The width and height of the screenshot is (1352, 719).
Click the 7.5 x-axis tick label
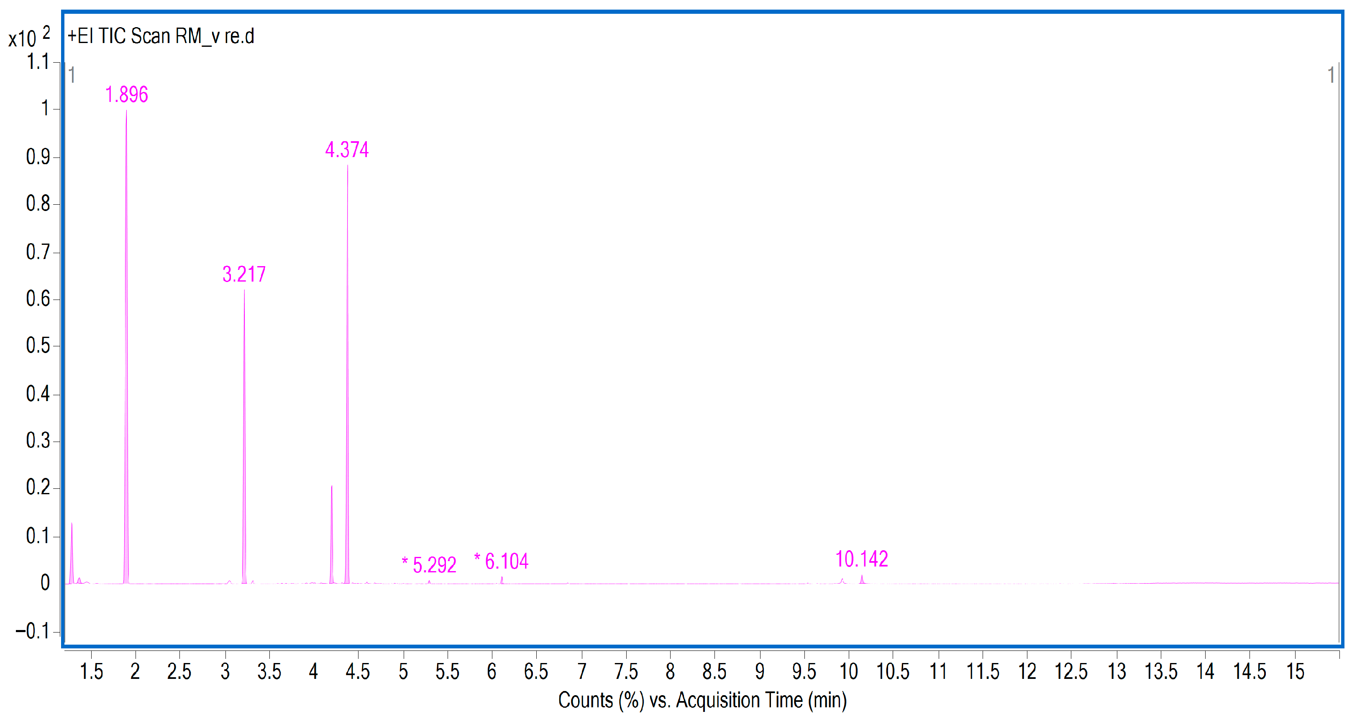point(626,671)
